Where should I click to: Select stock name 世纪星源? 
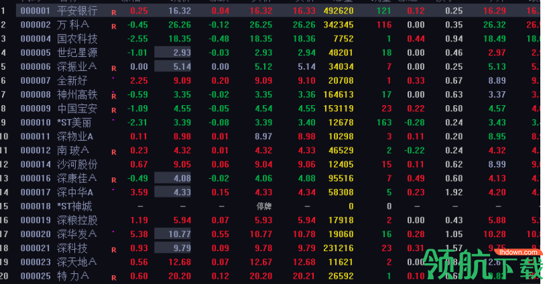[x=77, y=52]
